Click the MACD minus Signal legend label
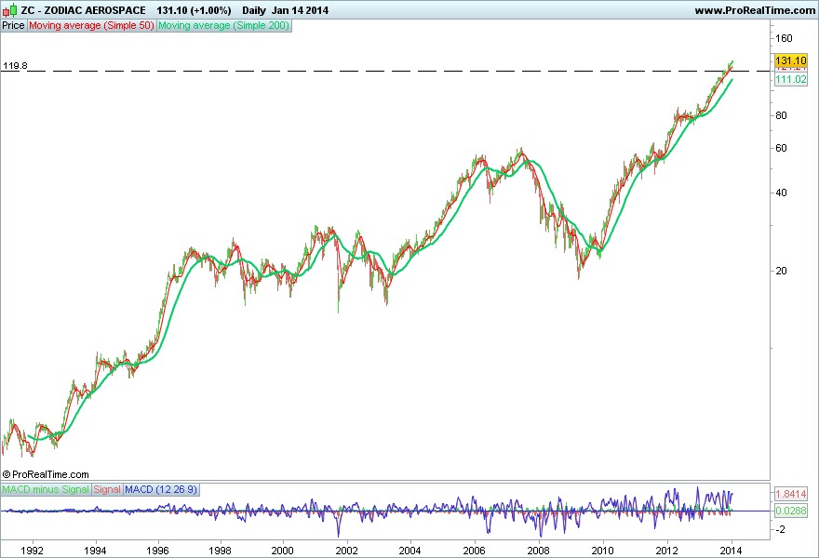The image size is (819, 558). point(46,489)
